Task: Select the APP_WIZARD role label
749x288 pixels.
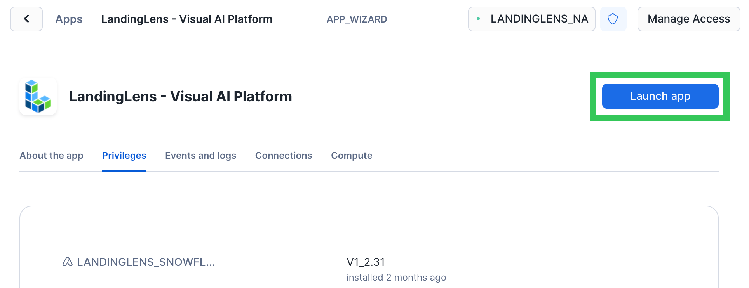Action: coord(357,19)
